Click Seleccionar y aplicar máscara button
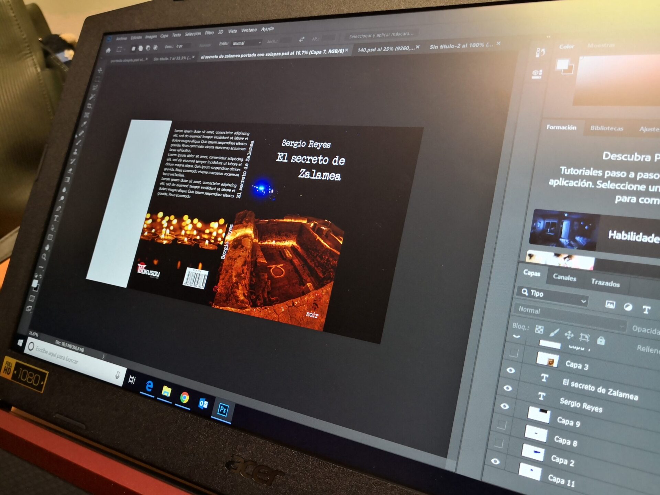The height and width of the screenshot is (495, 660). click(x=381, y=35)
